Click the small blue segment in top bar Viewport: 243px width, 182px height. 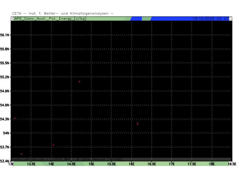pos(136,19)
